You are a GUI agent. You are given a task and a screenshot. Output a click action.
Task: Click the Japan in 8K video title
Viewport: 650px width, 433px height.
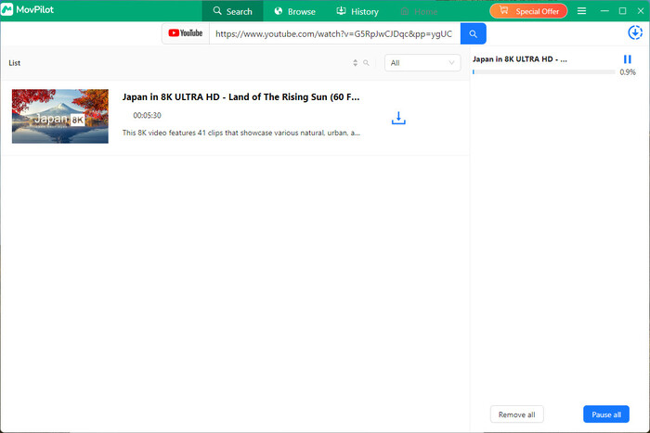click(x=240, y=96)
